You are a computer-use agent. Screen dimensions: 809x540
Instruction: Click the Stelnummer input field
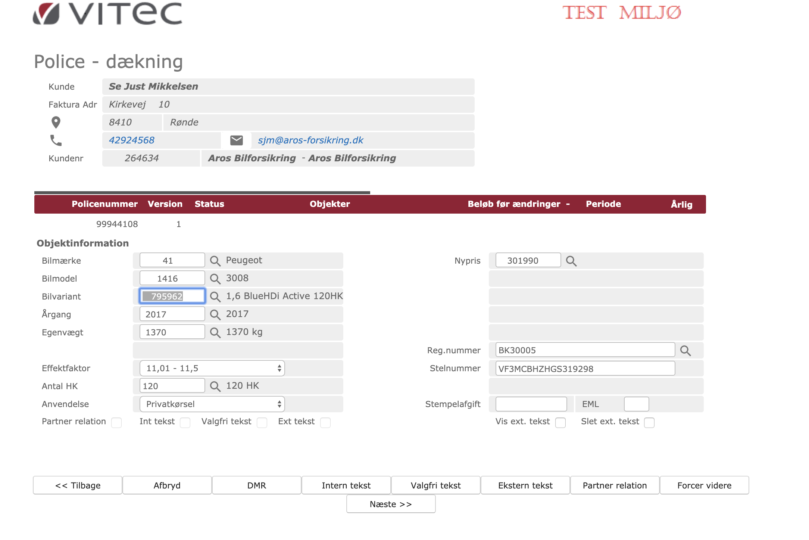click(585, 369)
